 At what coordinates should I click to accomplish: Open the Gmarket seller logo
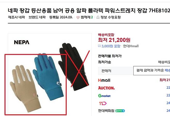104,96
